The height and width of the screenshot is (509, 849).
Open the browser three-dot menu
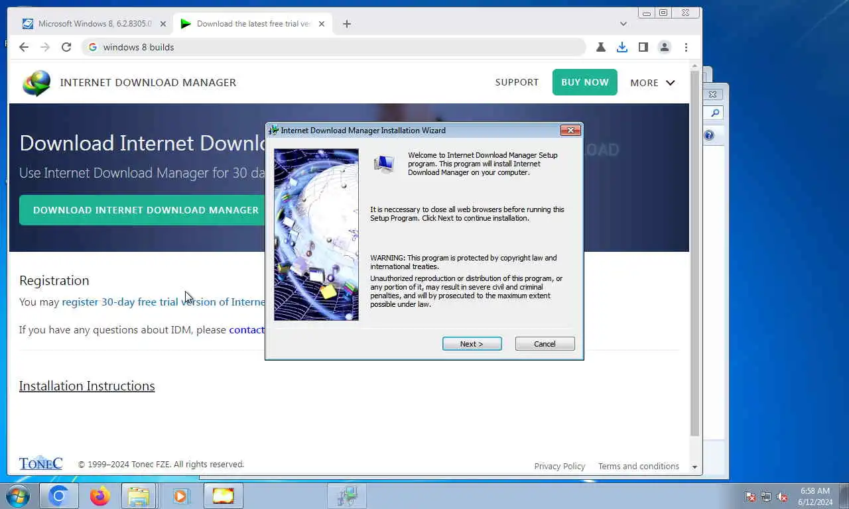686,47
